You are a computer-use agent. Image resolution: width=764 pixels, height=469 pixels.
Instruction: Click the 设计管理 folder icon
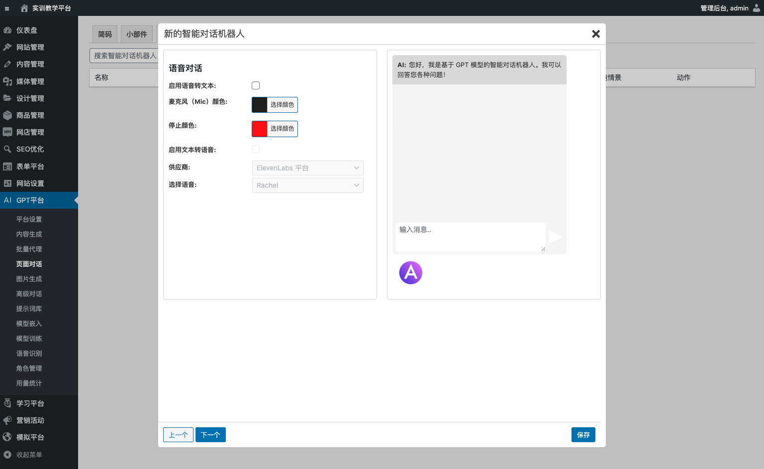7,98
